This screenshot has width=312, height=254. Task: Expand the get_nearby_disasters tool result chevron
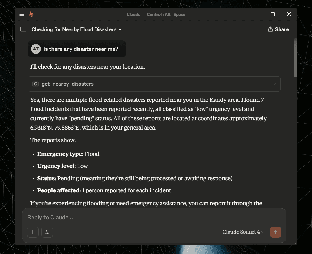pos(274,84)
